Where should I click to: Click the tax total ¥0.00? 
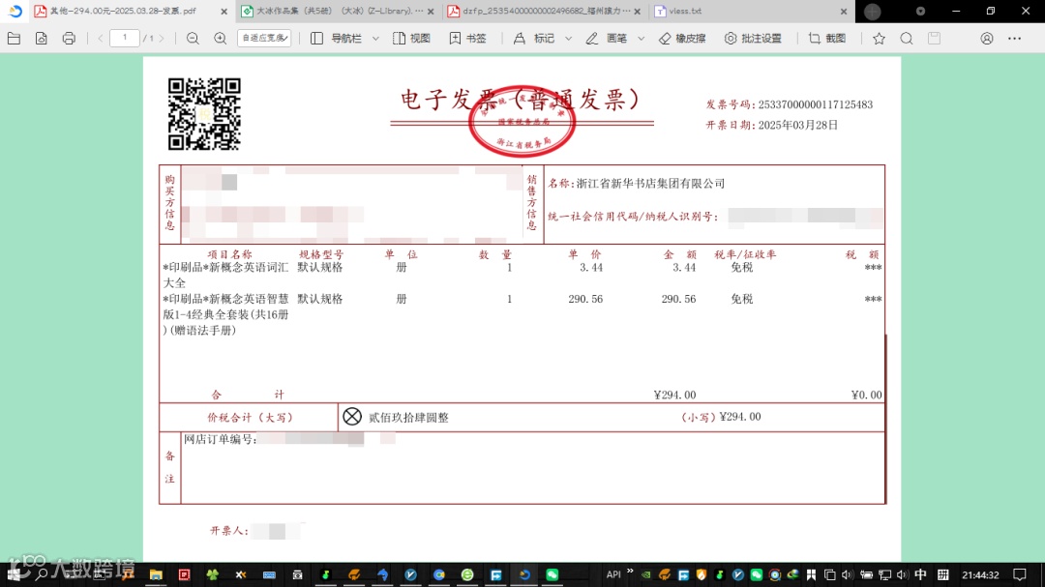866,396
